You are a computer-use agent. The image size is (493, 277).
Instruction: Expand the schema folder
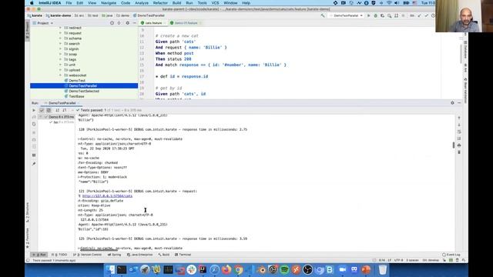(60, 38)
